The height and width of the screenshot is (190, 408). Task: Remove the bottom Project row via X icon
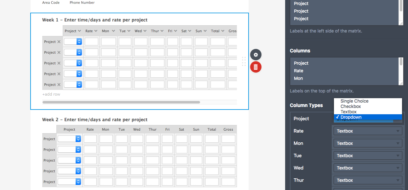tap(59, 84)
